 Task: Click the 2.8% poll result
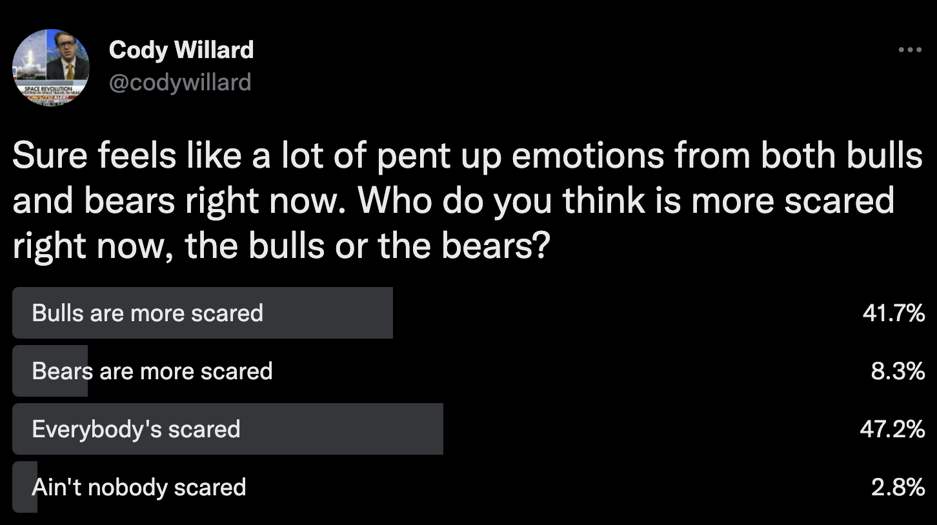pos(898,487)
